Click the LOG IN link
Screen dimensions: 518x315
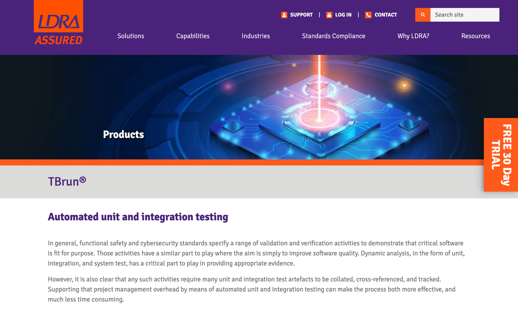point(343,15)
